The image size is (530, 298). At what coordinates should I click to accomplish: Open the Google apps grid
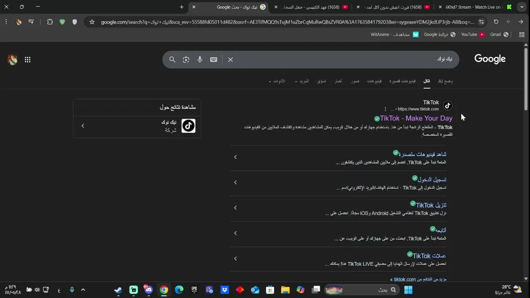[x=28, y=60]
